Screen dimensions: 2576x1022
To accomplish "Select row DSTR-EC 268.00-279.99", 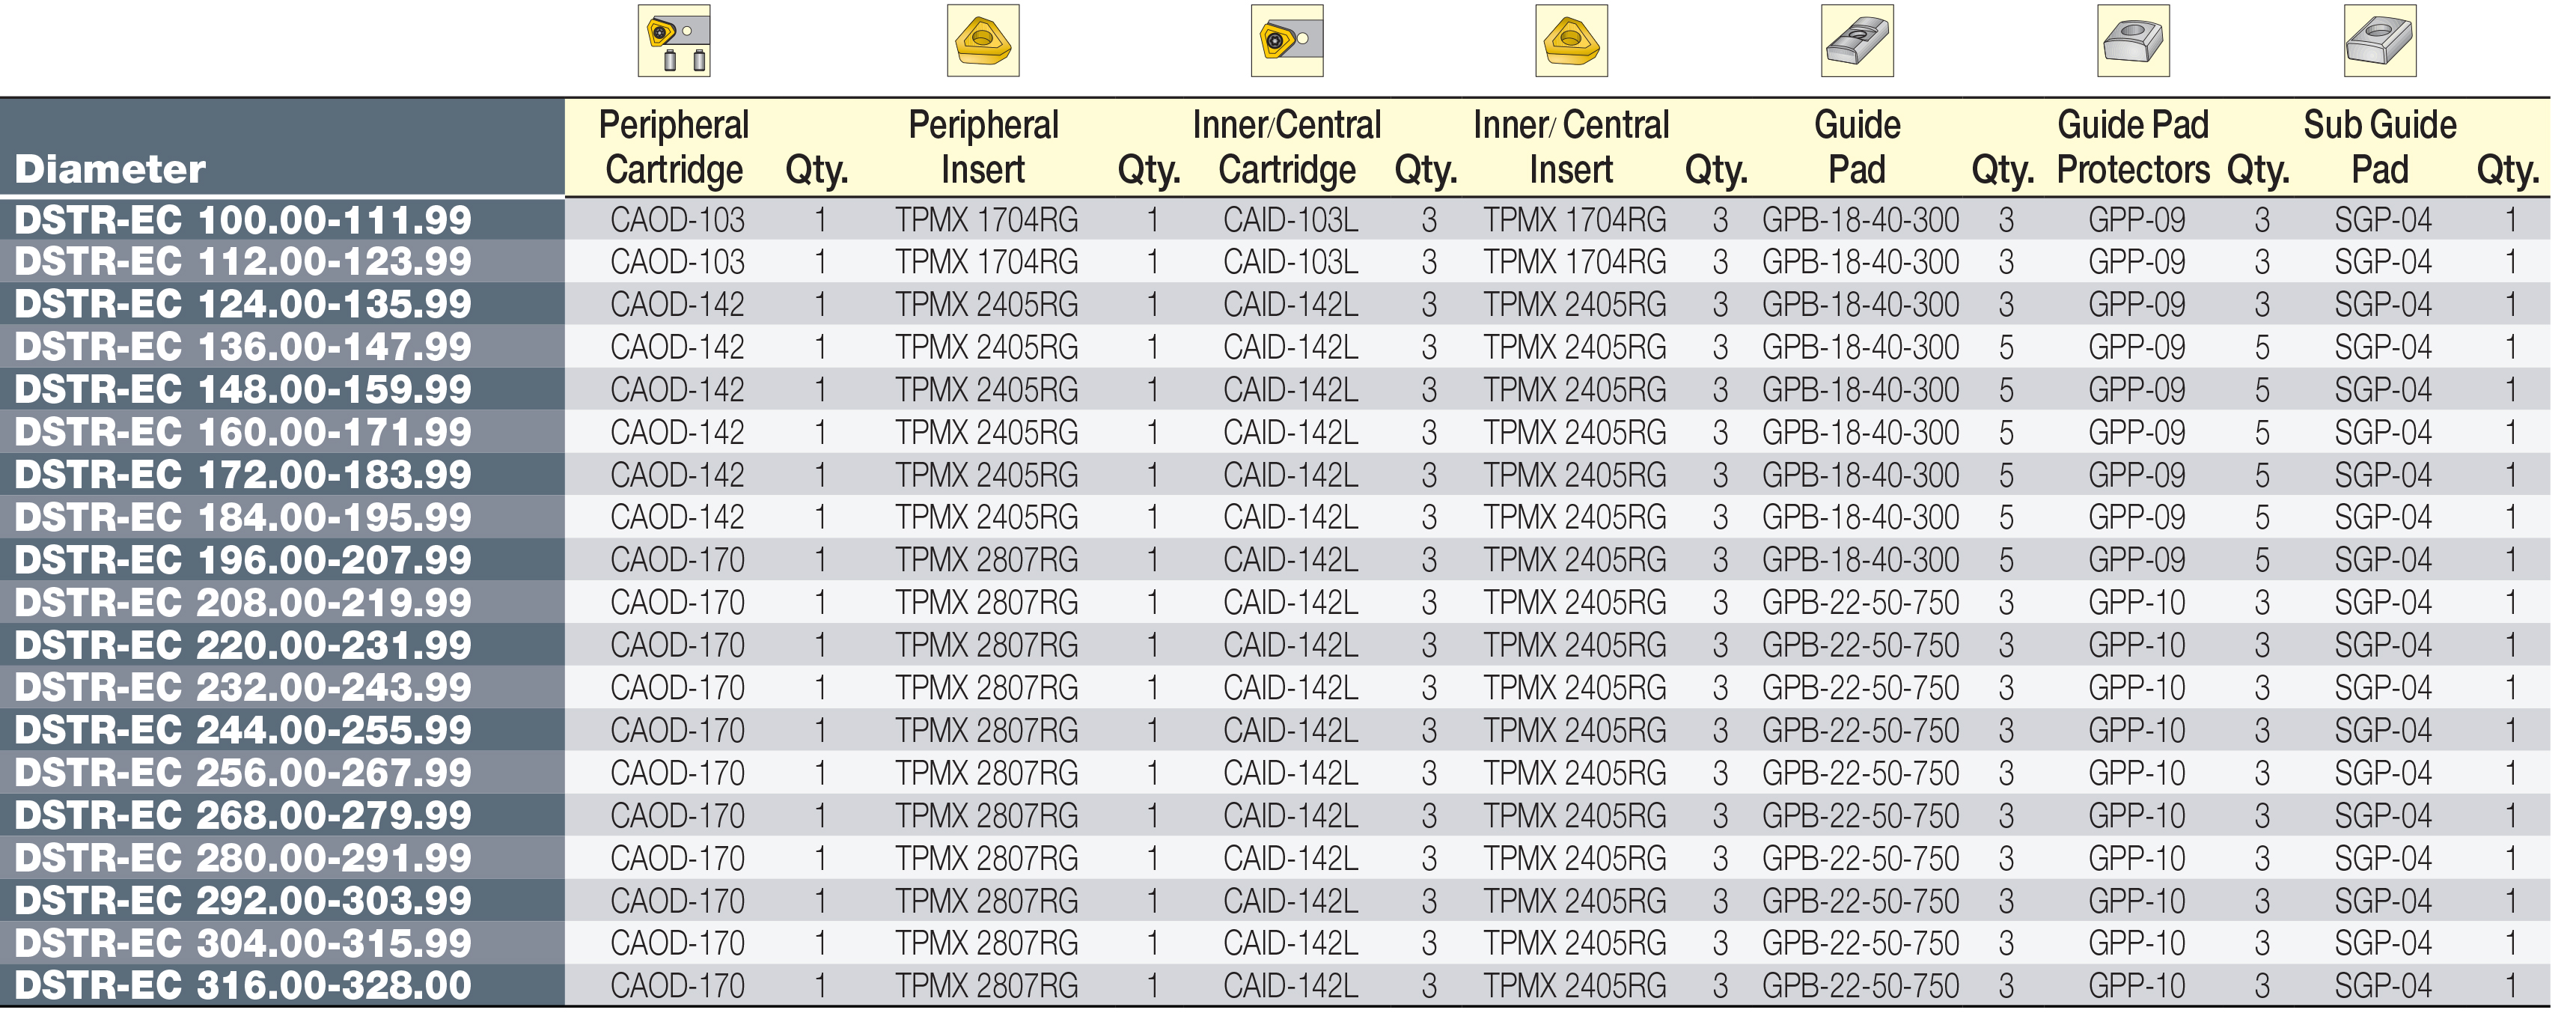I will (1275, 815).
